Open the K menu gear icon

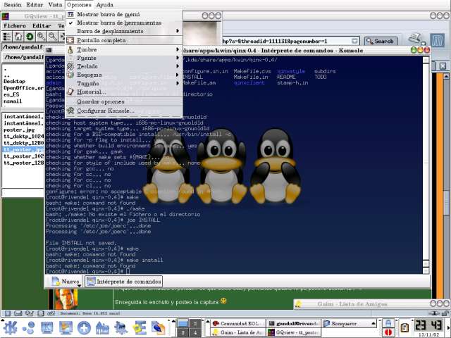coord(10,327)
